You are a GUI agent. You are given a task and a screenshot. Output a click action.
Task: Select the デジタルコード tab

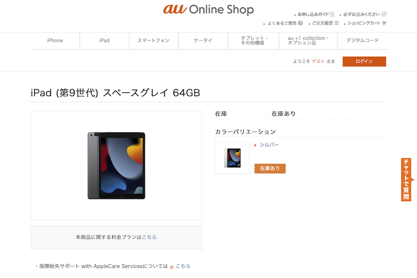tap(363, 41)
